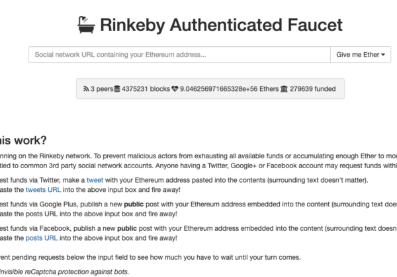
Task: Click the heartbeat Ethers icon
Action: [x=175, y=89]
